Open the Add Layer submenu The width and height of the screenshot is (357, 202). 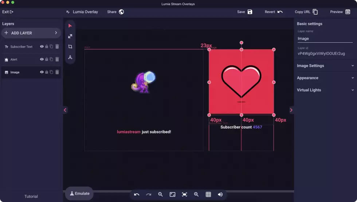(31, 33)
